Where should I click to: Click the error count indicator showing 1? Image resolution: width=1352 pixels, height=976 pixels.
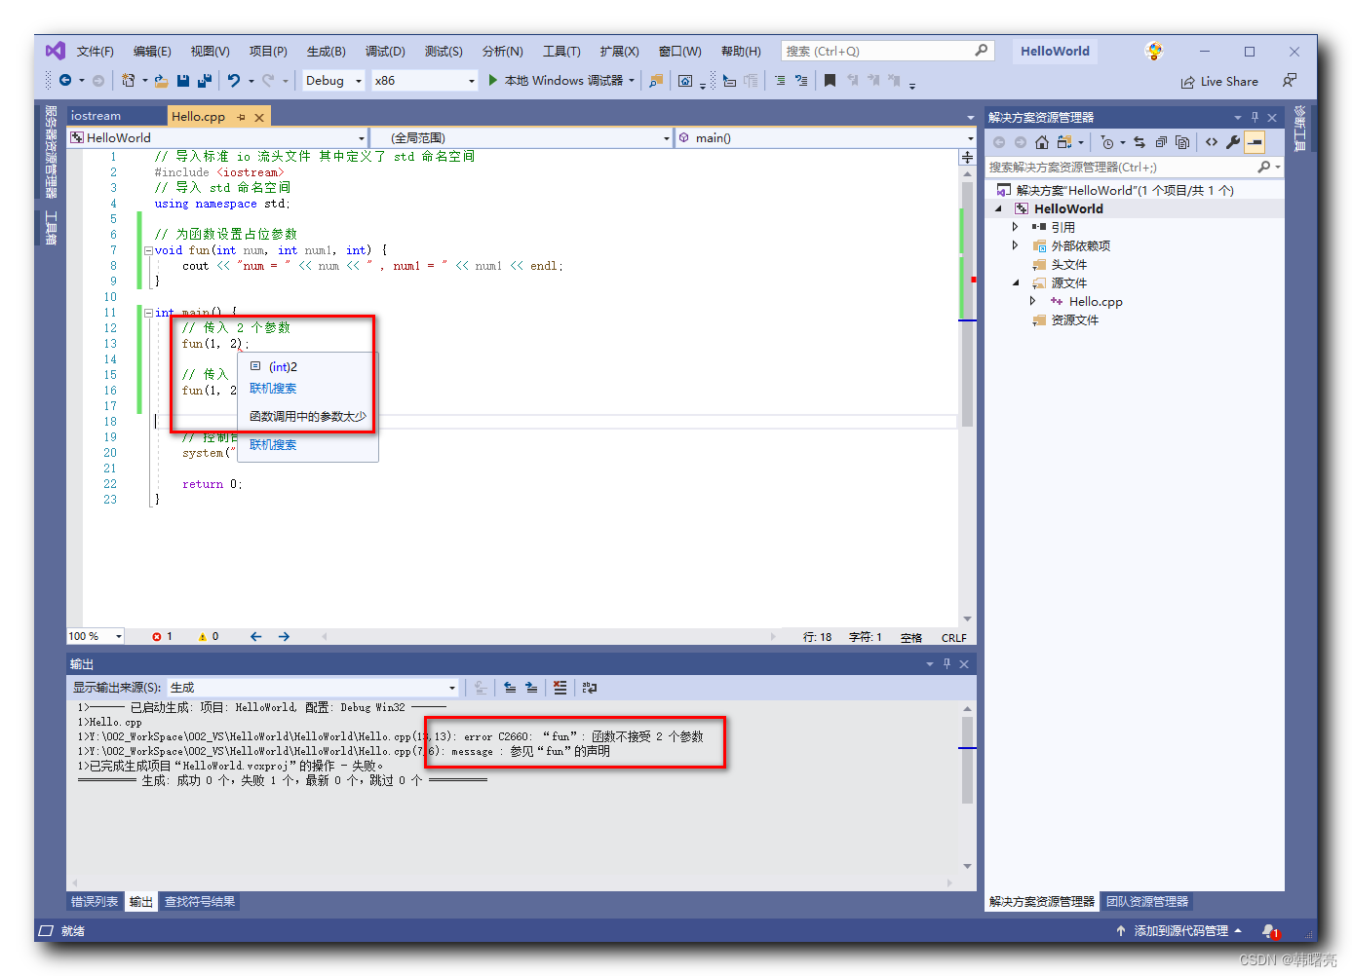click(162, 637)
